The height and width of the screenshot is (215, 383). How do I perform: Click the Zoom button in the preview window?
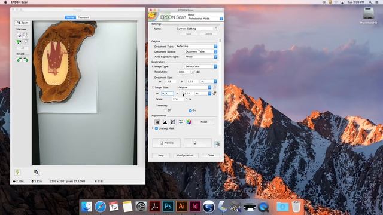22,23
